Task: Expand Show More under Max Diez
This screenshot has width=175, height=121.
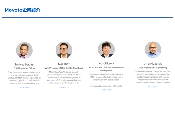Action: (x=64, y=87)
